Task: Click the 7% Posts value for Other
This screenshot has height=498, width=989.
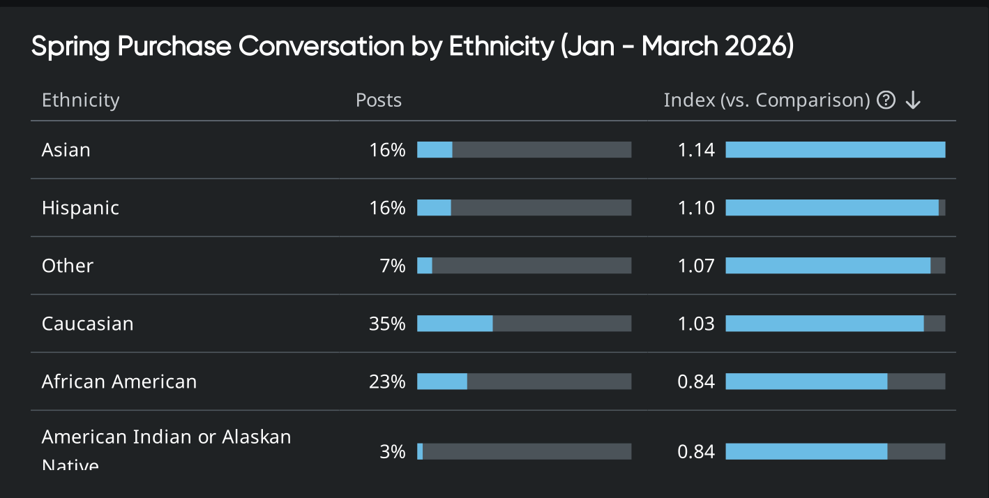Action: [392, 265]
